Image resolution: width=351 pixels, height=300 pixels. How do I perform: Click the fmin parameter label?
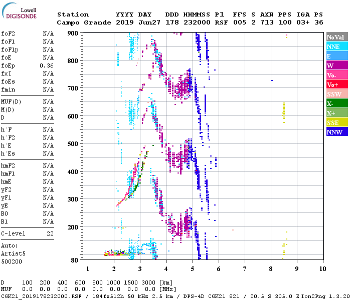pos(8,89)
